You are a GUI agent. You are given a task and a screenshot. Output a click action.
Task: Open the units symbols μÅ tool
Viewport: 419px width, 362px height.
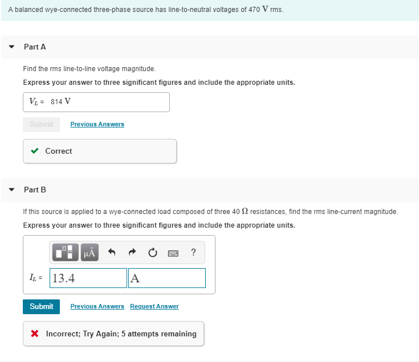pyautogui.click(x=90, y=252)
